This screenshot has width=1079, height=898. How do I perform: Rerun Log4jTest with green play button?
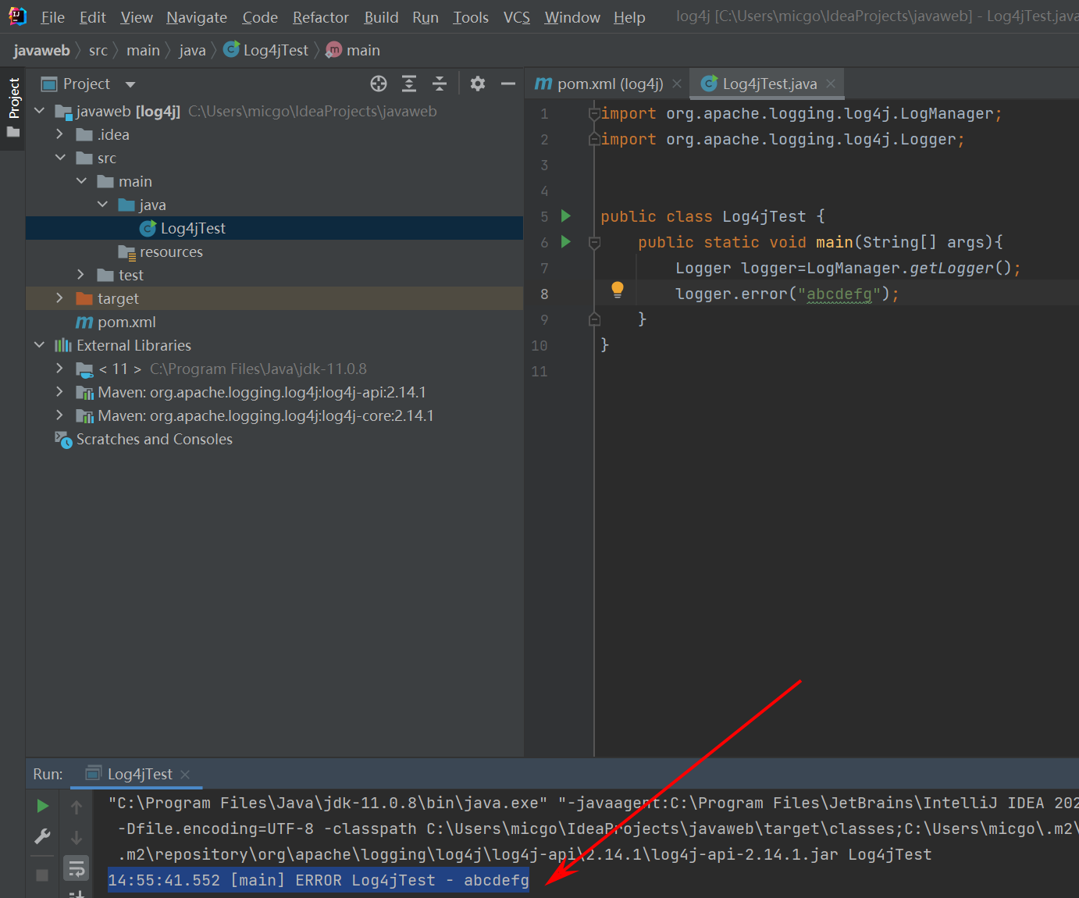[x=43, y=806]
